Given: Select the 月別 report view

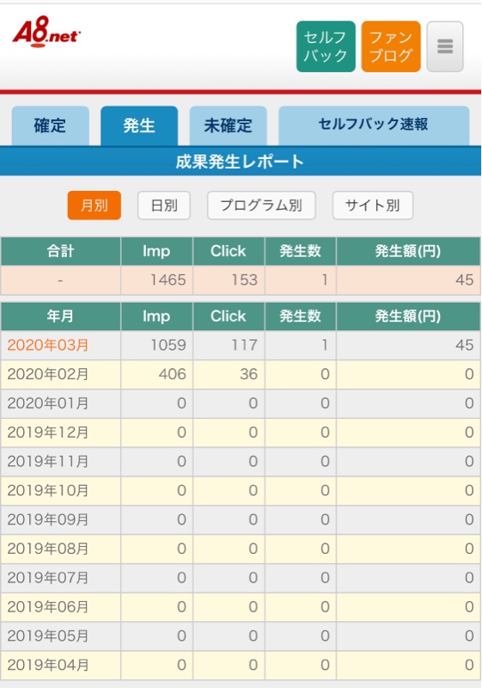Looking at the screenshot, I should [x=95, y=206].
